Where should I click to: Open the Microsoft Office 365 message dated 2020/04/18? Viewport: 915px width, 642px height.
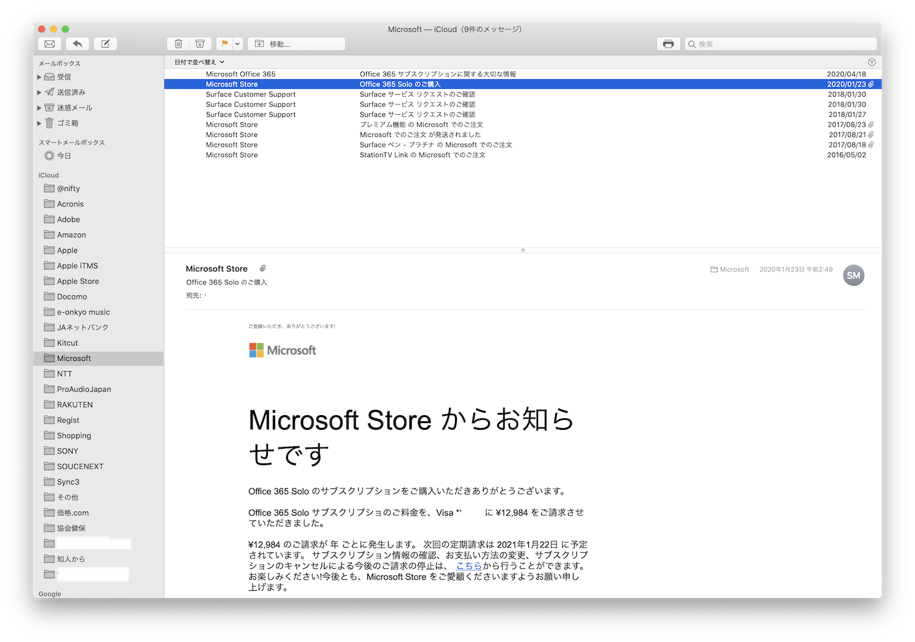point(523,74)
